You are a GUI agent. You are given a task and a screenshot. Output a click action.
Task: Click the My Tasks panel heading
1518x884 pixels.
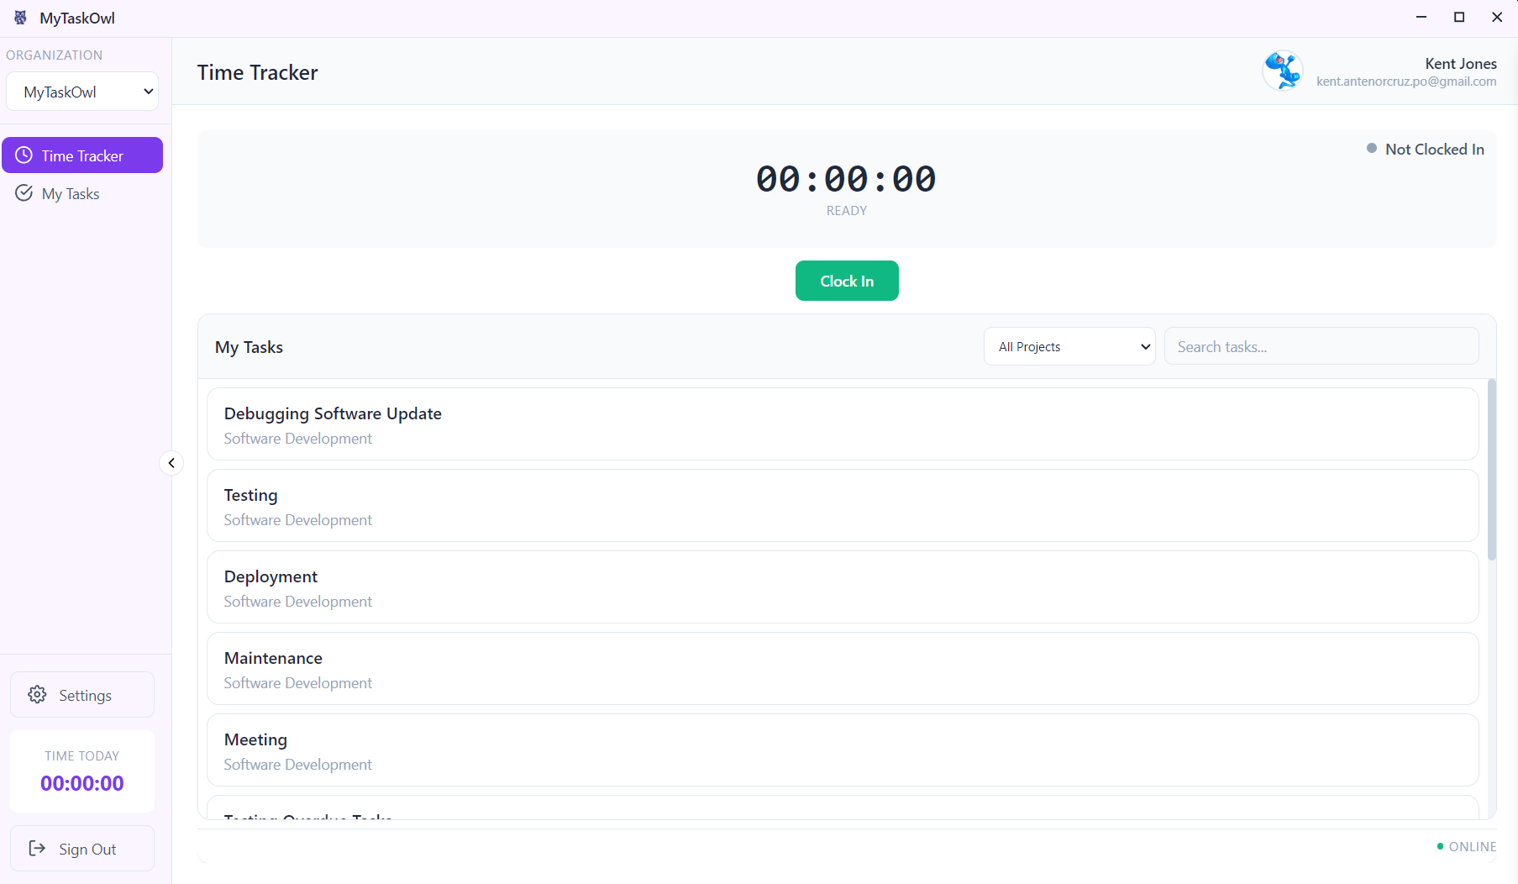click(249, 347)
